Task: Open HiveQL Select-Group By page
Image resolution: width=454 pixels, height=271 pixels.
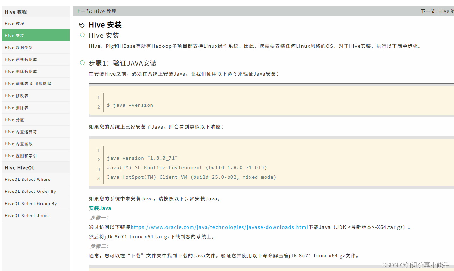Action: (35, 203)
